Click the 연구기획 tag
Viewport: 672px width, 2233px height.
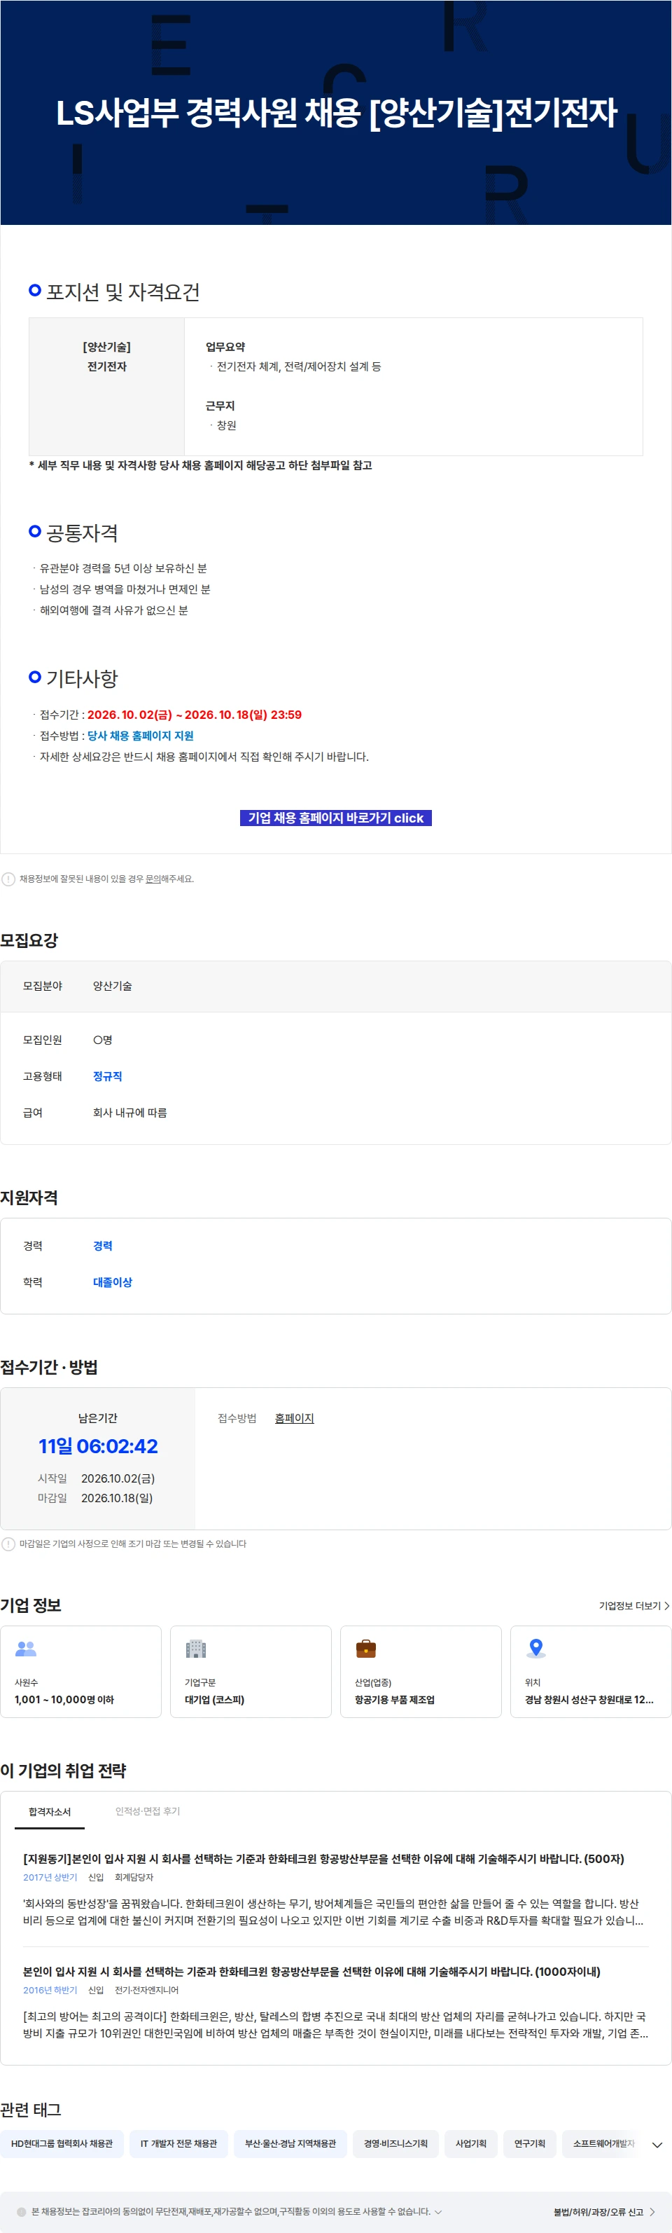(x=530, y=2144)
